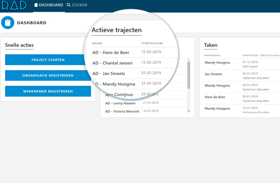Click start date 21-01-2019
The height and width of the screenshot is (183, 280).
pos(151,102)
